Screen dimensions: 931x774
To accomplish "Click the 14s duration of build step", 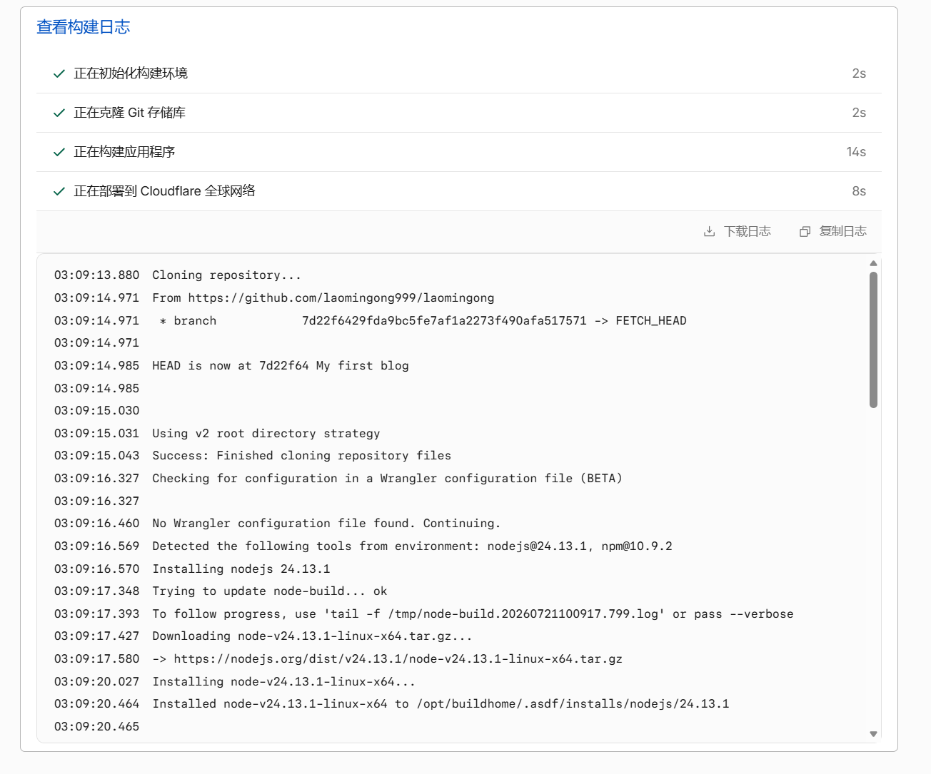I will [856, 152].
